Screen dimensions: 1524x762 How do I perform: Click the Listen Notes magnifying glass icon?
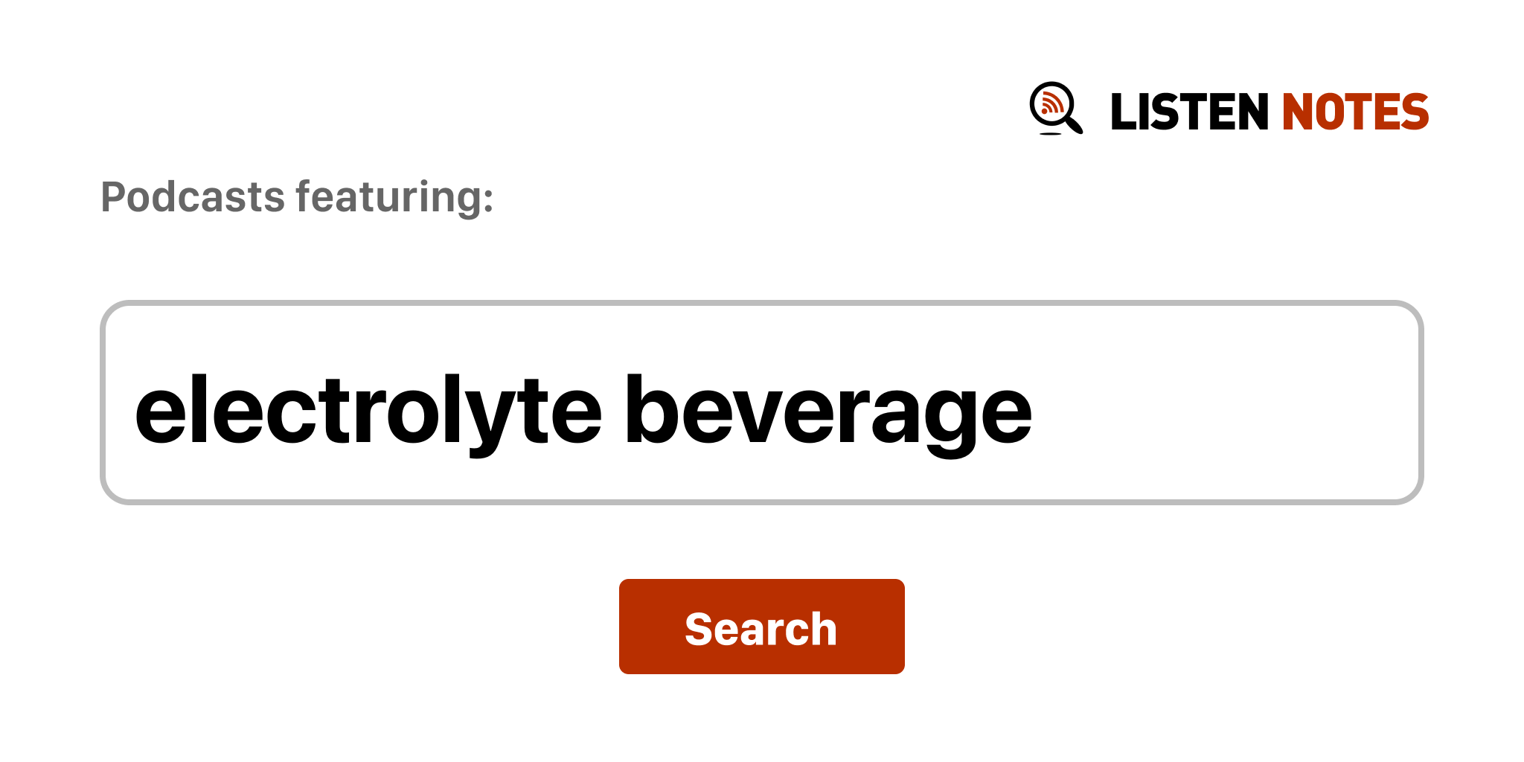tap(1054, 106)
